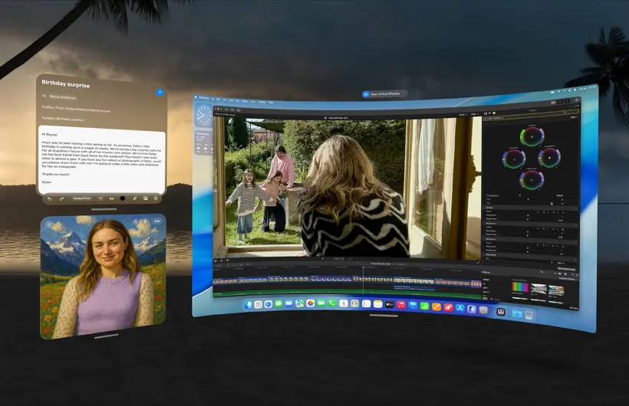Launch Finder from the Dock

tap(248, 304)
